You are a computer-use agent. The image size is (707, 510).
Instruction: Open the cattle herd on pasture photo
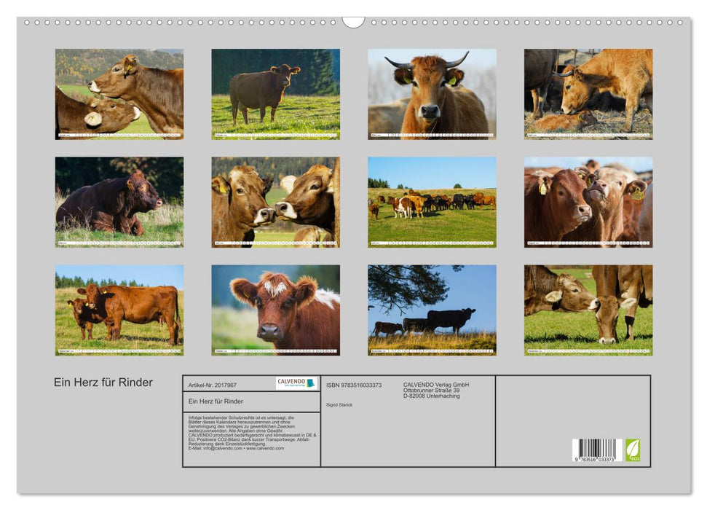point(432,202)
